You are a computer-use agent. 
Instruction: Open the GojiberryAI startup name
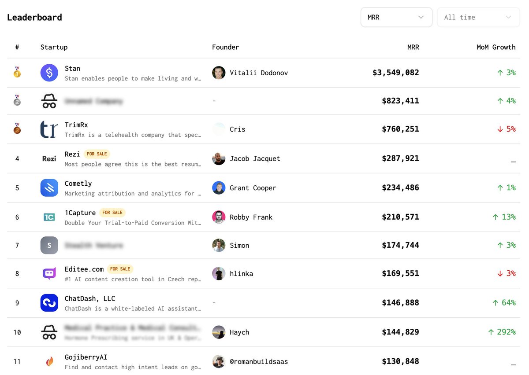(86, 357)
